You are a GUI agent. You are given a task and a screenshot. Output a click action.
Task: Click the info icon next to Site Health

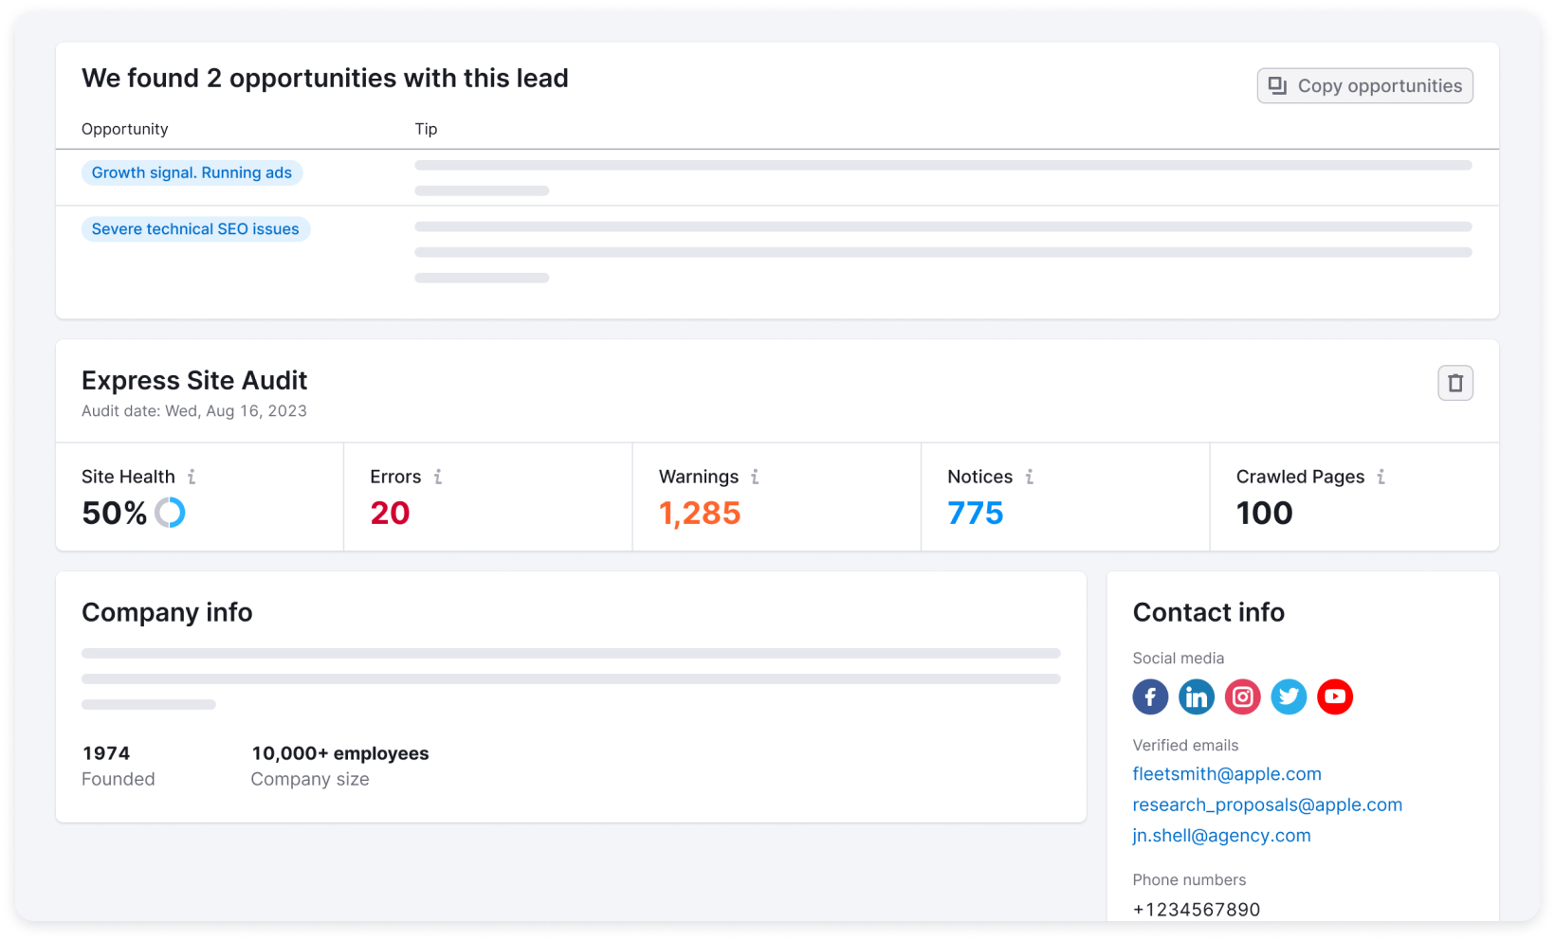pos(192,477)
